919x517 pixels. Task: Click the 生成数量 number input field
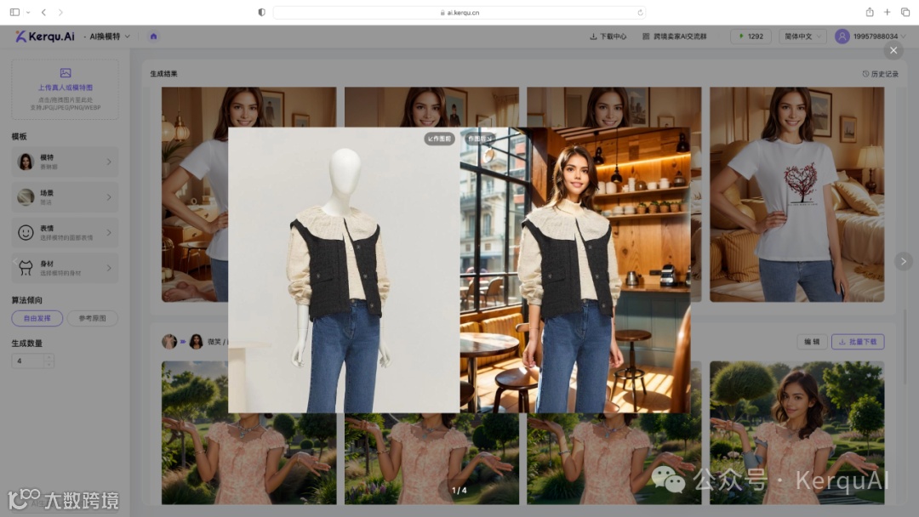coord(28,361)
